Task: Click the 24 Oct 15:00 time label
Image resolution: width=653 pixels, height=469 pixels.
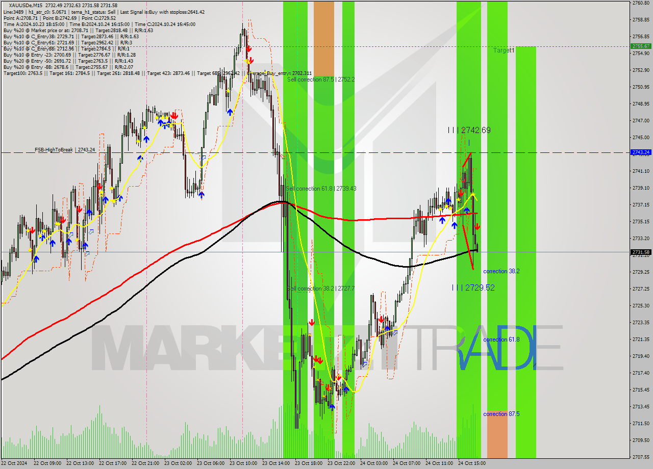Action: pyautogui.click(x=472, y=463)
